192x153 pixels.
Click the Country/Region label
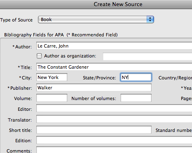175,78
